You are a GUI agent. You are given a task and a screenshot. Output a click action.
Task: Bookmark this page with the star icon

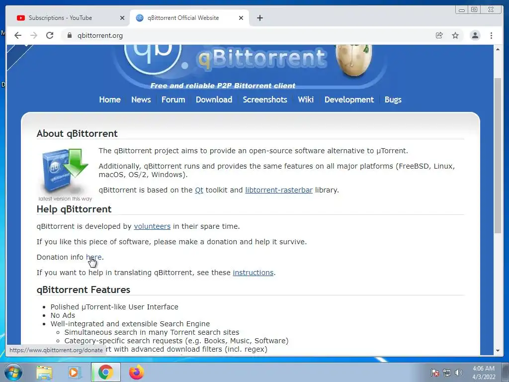point(455,35)
